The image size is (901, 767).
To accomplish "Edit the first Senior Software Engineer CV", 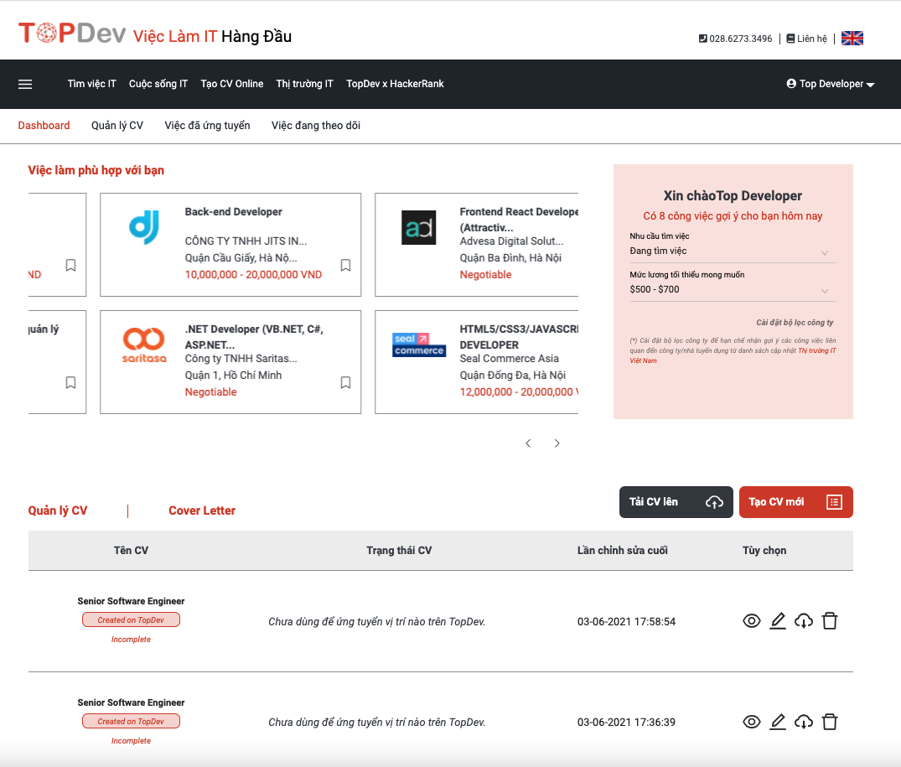I will coord(778,621).
